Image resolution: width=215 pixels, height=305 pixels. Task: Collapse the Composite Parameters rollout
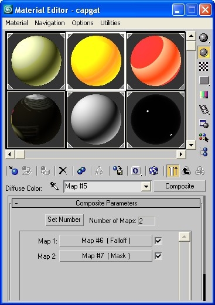tap(106, 203)
